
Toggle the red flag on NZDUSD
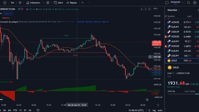click(x=166, y=37)
